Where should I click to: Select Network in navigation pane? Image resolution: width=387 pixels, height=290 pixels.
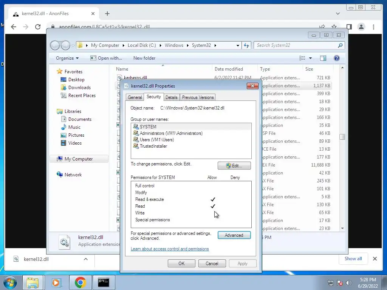click(73, 174)
